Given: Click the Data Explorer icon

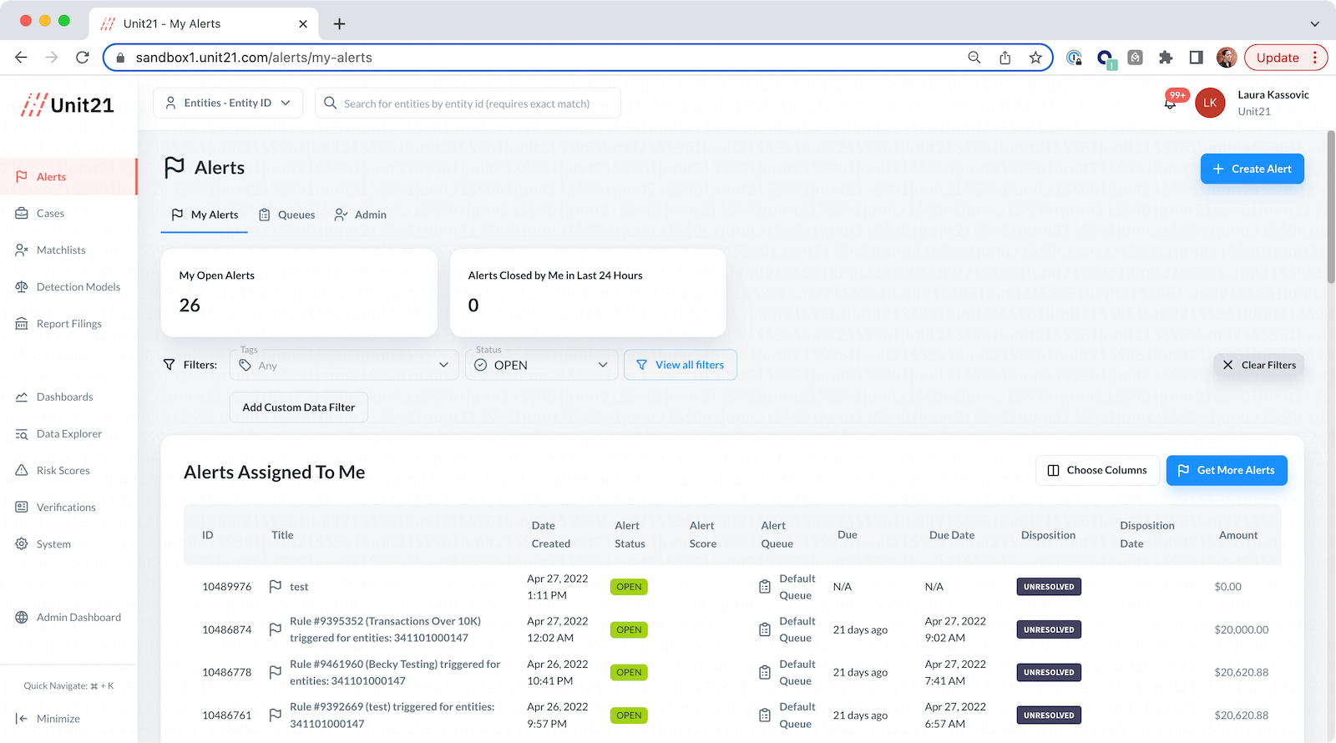Looking at the screenshot, I should coord(22,434).
